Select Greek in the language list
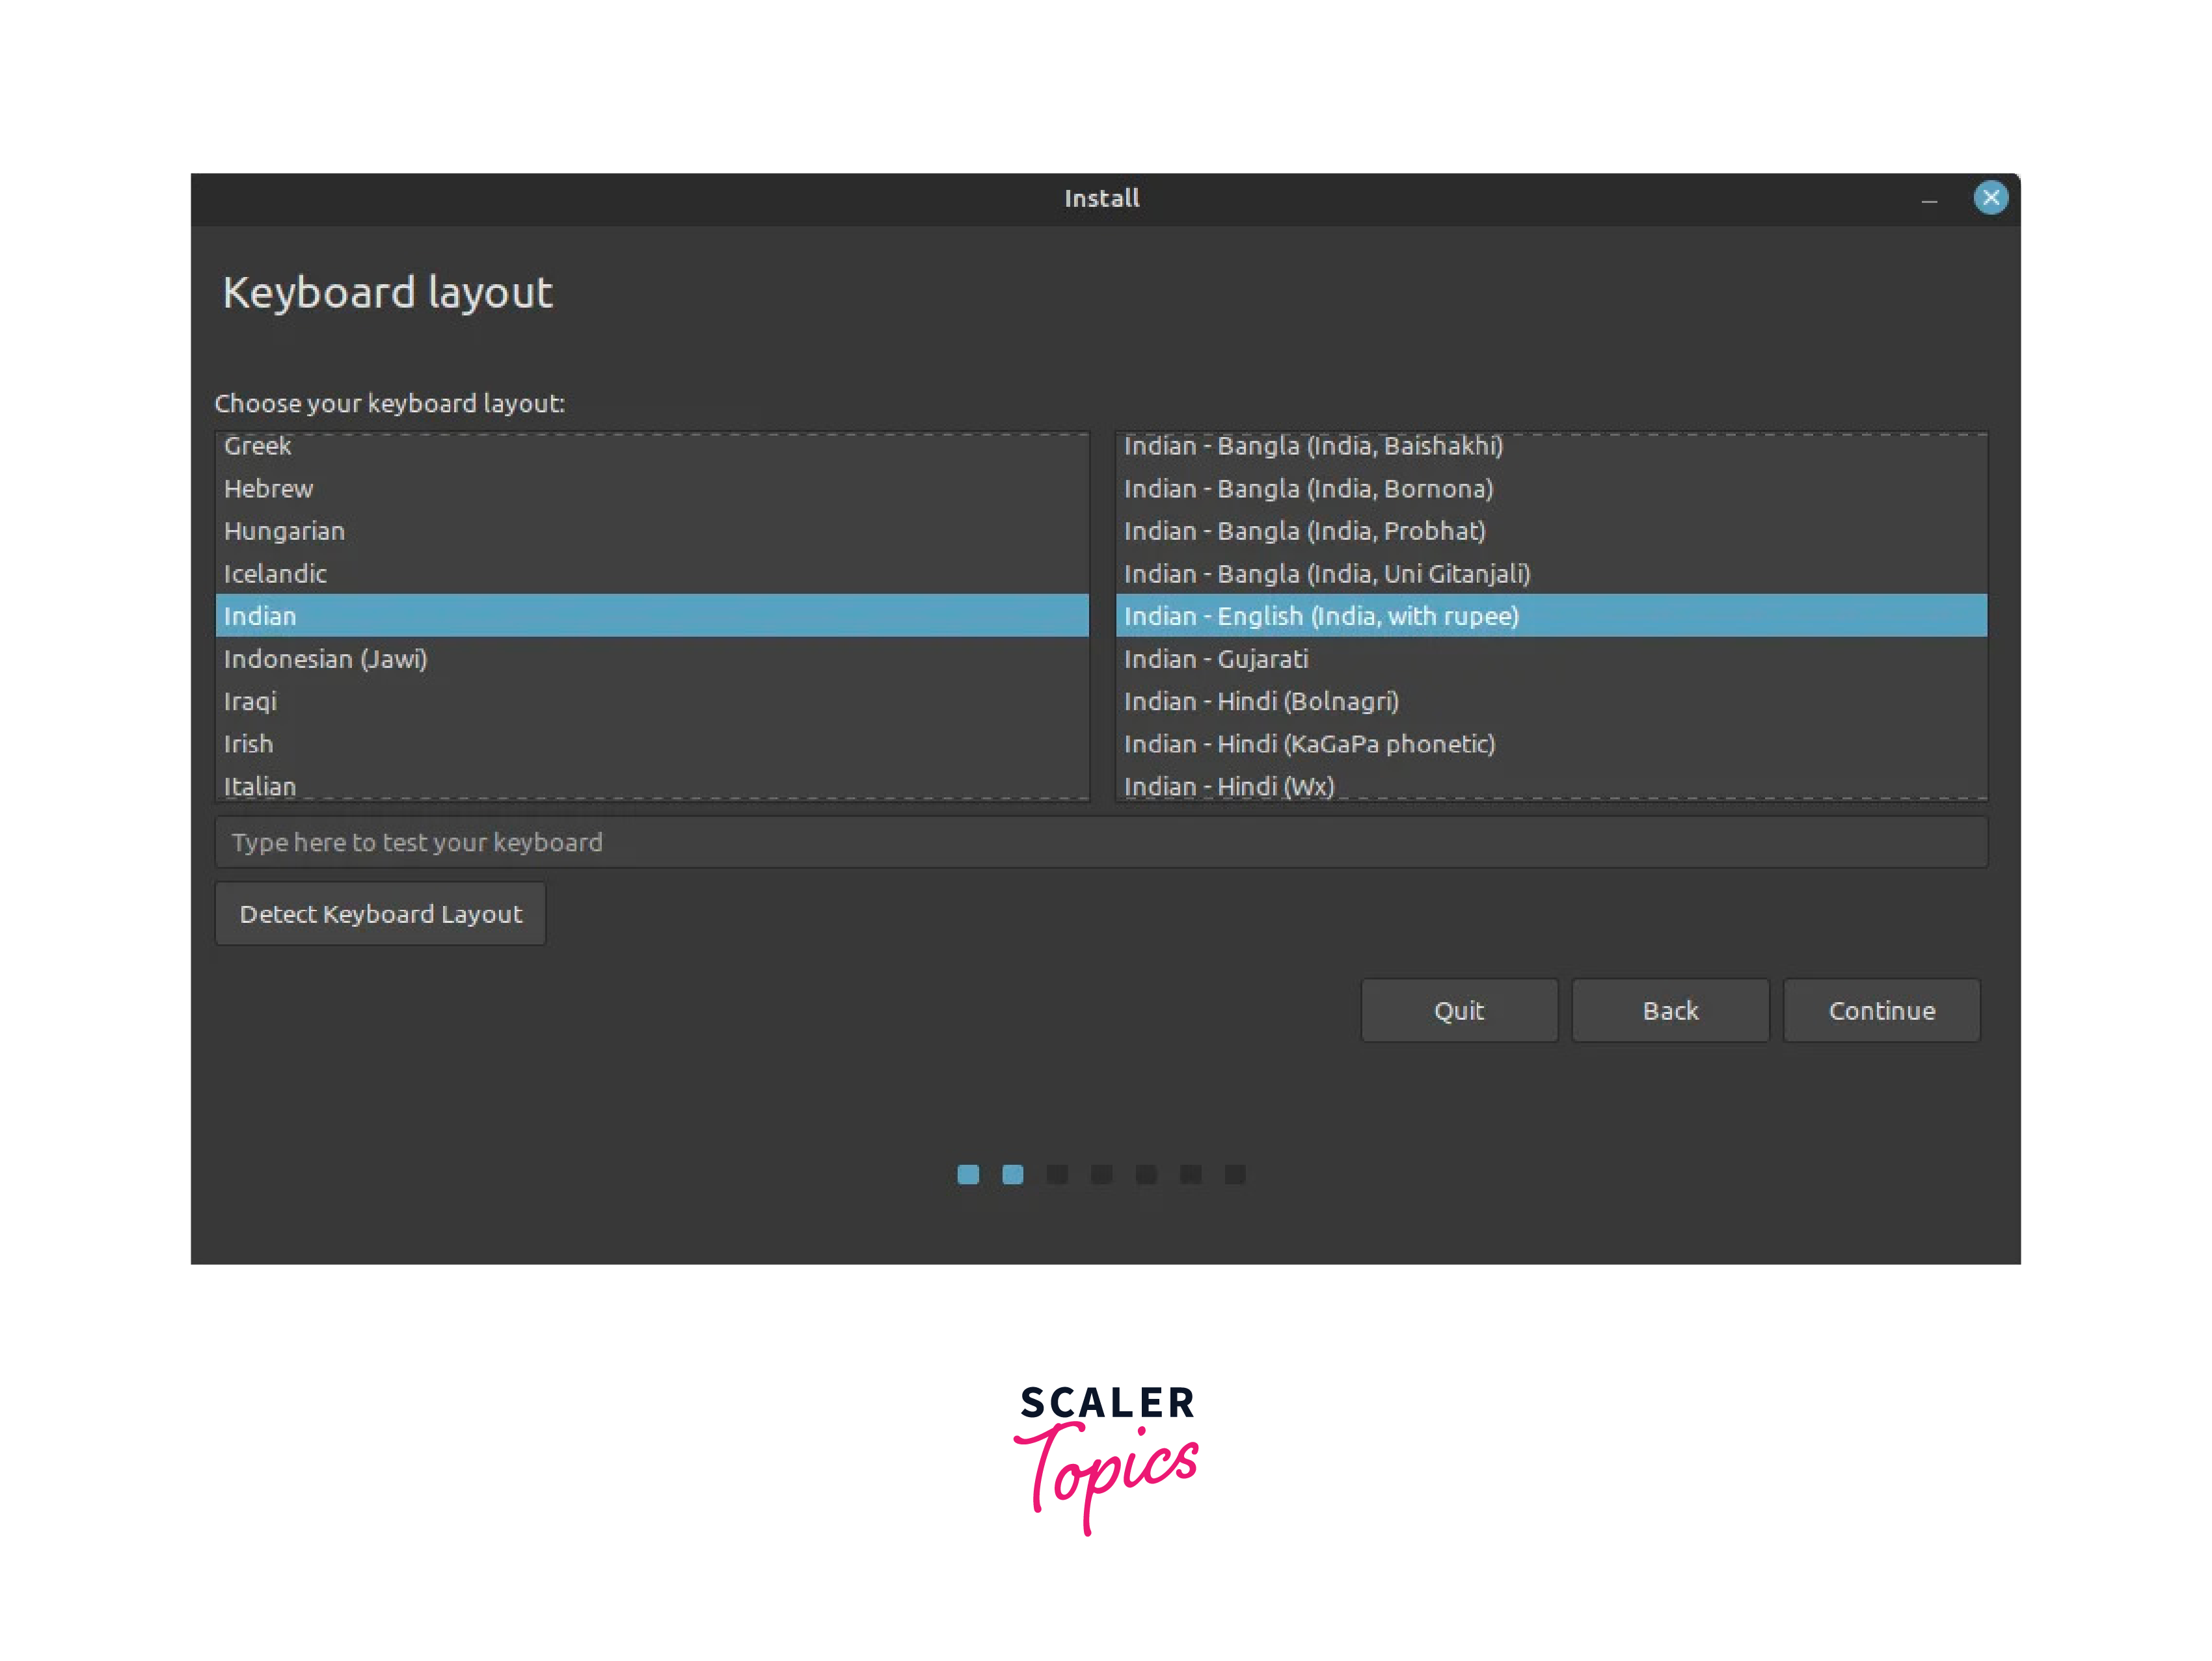The image size is (2212, 1661). (x=258, y=447)
